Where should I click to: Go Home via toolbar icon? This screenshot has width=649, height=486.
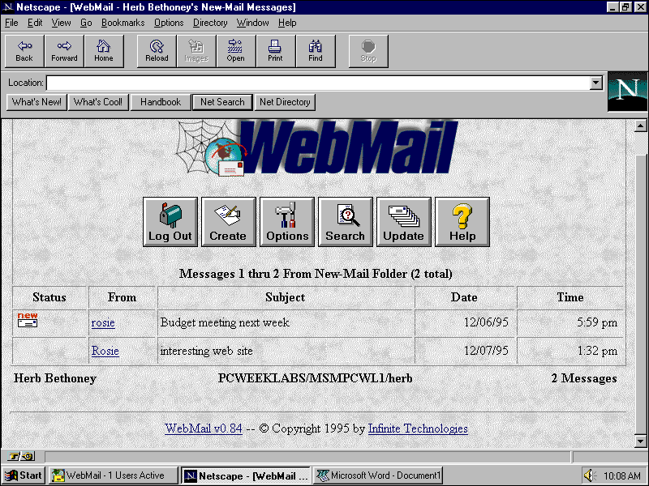104,51
